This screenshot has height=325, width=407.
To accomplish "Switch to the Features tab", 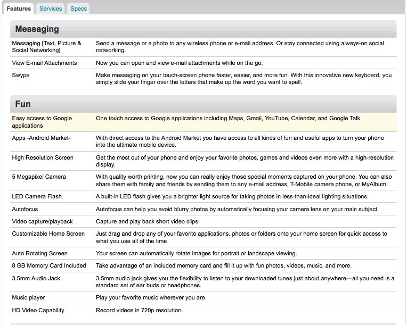I will [x=19, y=9].
